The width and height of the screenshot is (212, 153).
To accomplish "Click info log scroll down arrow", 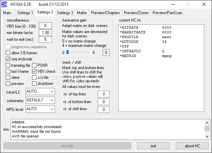I will pyautogui.click(x=207, y=136).
